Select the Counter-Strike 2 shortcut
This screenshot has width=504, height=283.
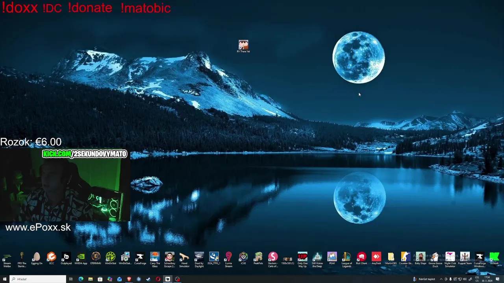(x=406, y=260)
